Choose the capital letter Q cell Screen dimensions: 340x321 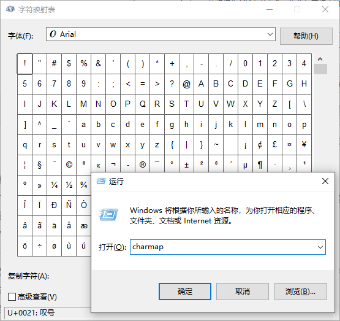143,104
